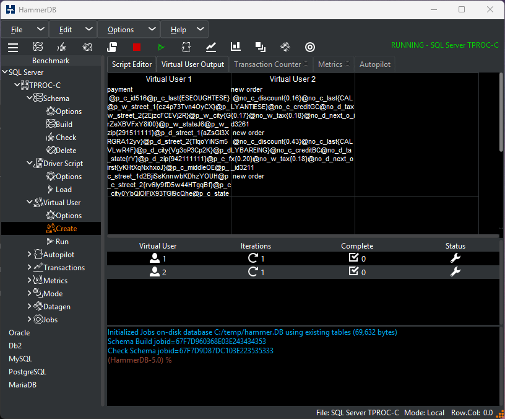Viewport: 505px width, 419px height.
Task: Select the PostgreSQL database in sidebar
Action: click(27, 372)
